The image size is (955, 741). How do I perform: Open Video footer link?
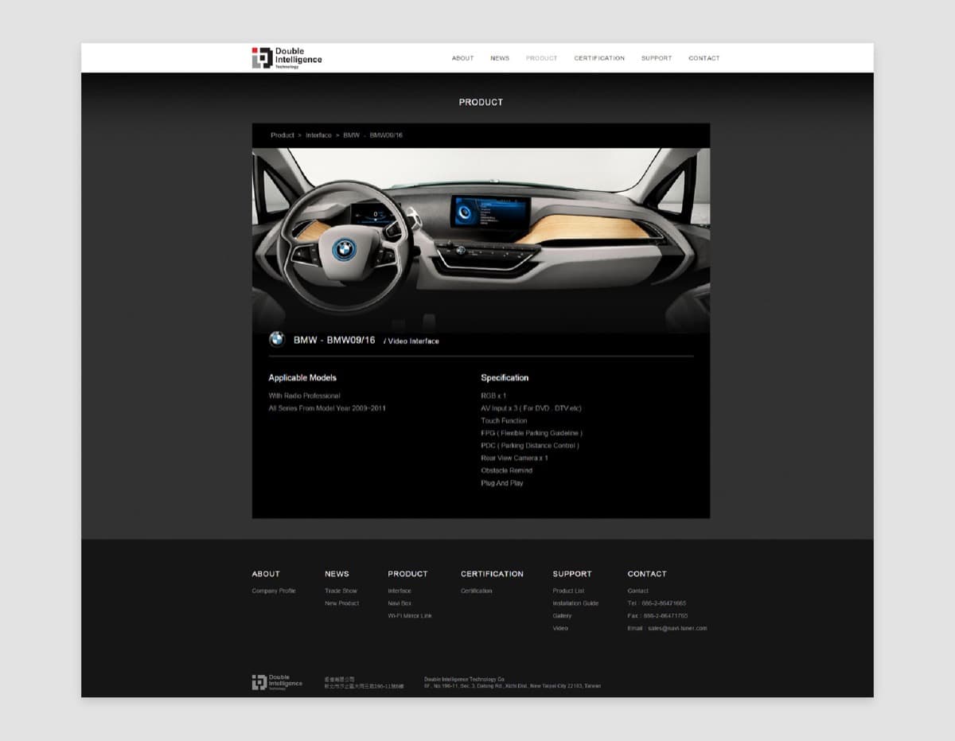(x=560, y=629)
